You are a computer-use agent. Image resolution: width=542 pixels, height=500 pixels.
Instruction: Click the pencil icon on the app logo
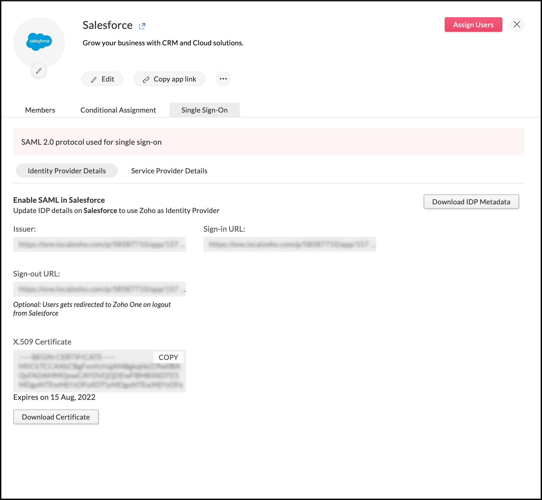pyautogui.click(x=39, y=71)
